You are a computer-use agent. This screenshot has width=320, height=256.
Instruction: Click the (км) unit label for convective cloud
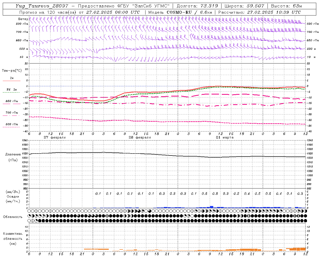[x=13, y=243]
